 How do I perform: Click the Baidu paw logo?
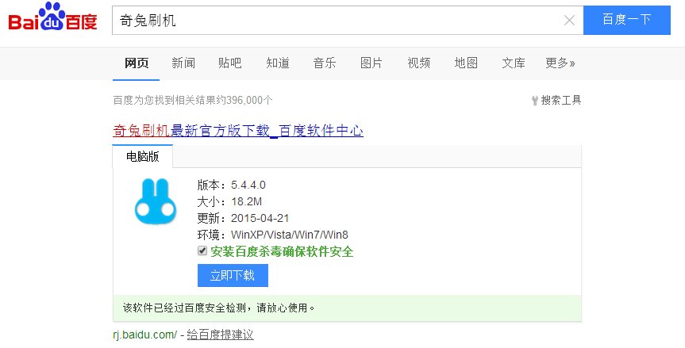point(53,17)
